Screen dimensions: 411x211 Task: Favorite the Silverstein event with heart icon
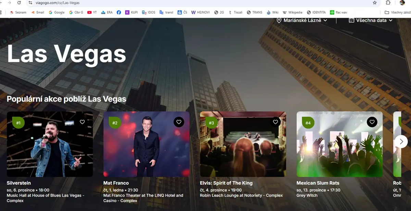pyautogui.click(x=82, y=122)
